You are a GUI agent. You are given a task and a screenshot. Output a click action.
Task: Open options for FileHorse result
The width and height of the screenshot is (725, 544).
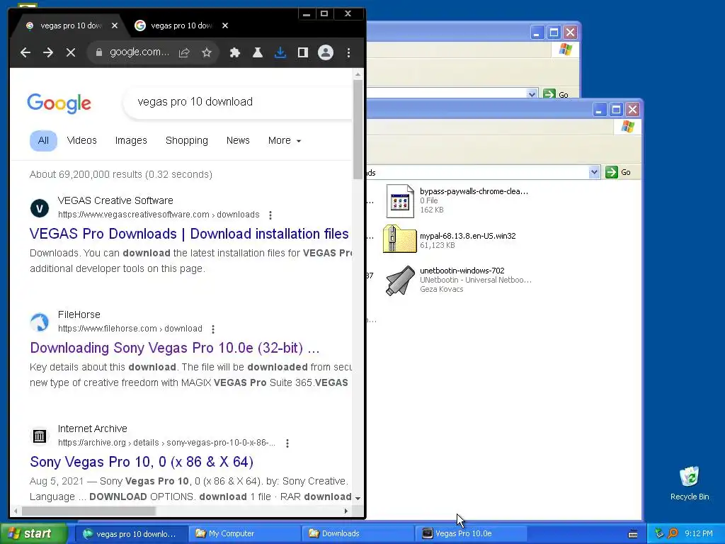click(213, 329)
